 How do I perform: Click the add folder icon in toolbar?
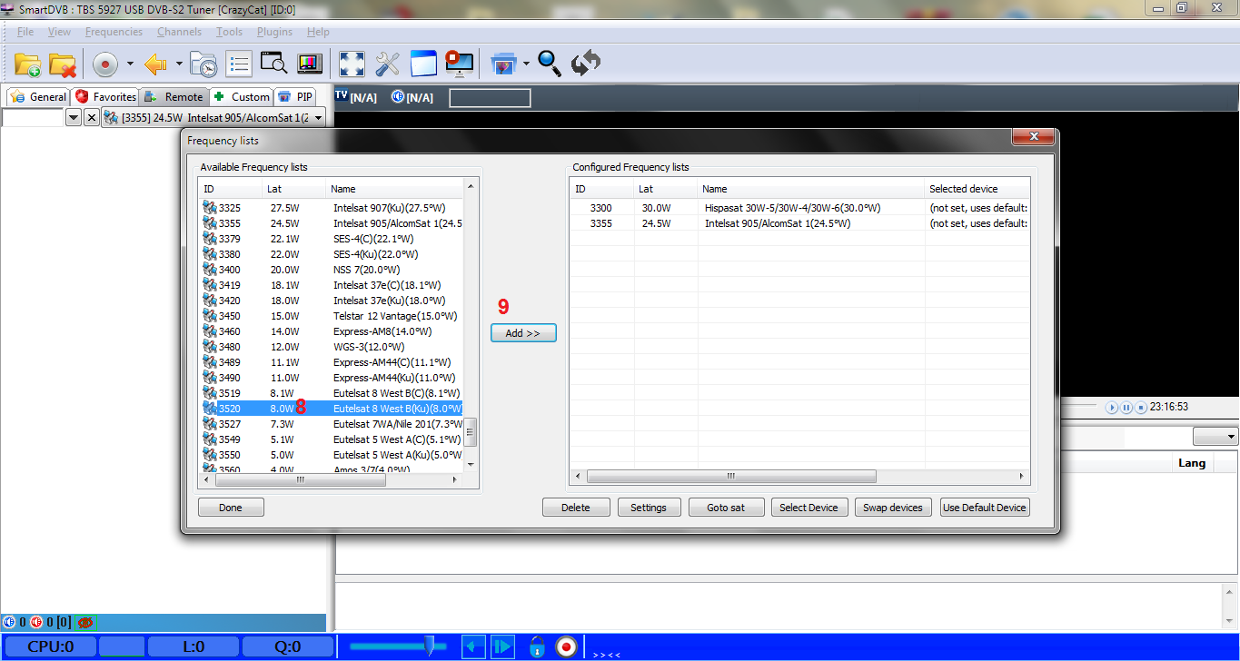coord(28,64)
